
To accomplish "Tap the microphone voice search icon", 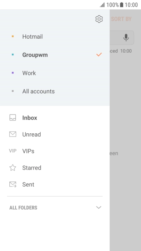I will coord(126,38).
